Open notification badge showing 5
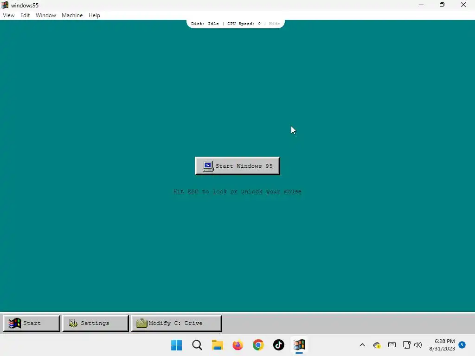Viewport: 475px width, 356px height. [x=462, y=344]
